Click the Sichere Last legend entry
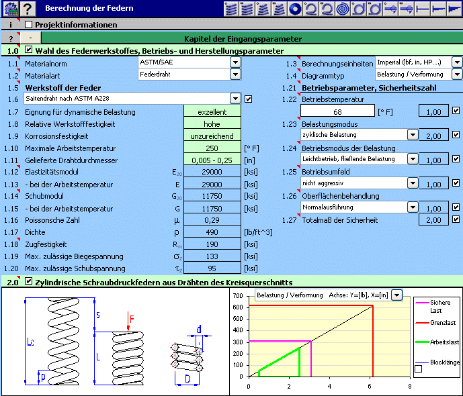Image resolution: width=463 pixels, height=396 pixels. click(x=433, y=306)
